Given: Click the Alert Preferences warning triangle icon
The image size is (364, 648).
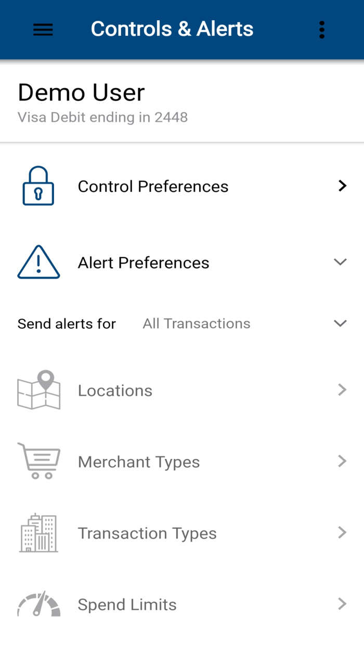Looking at the screenshot, I should pyautogui.click(x=38, y=262).
